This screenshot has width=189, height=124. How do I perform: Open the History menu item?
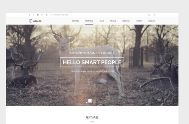click(x=139, y=21)
